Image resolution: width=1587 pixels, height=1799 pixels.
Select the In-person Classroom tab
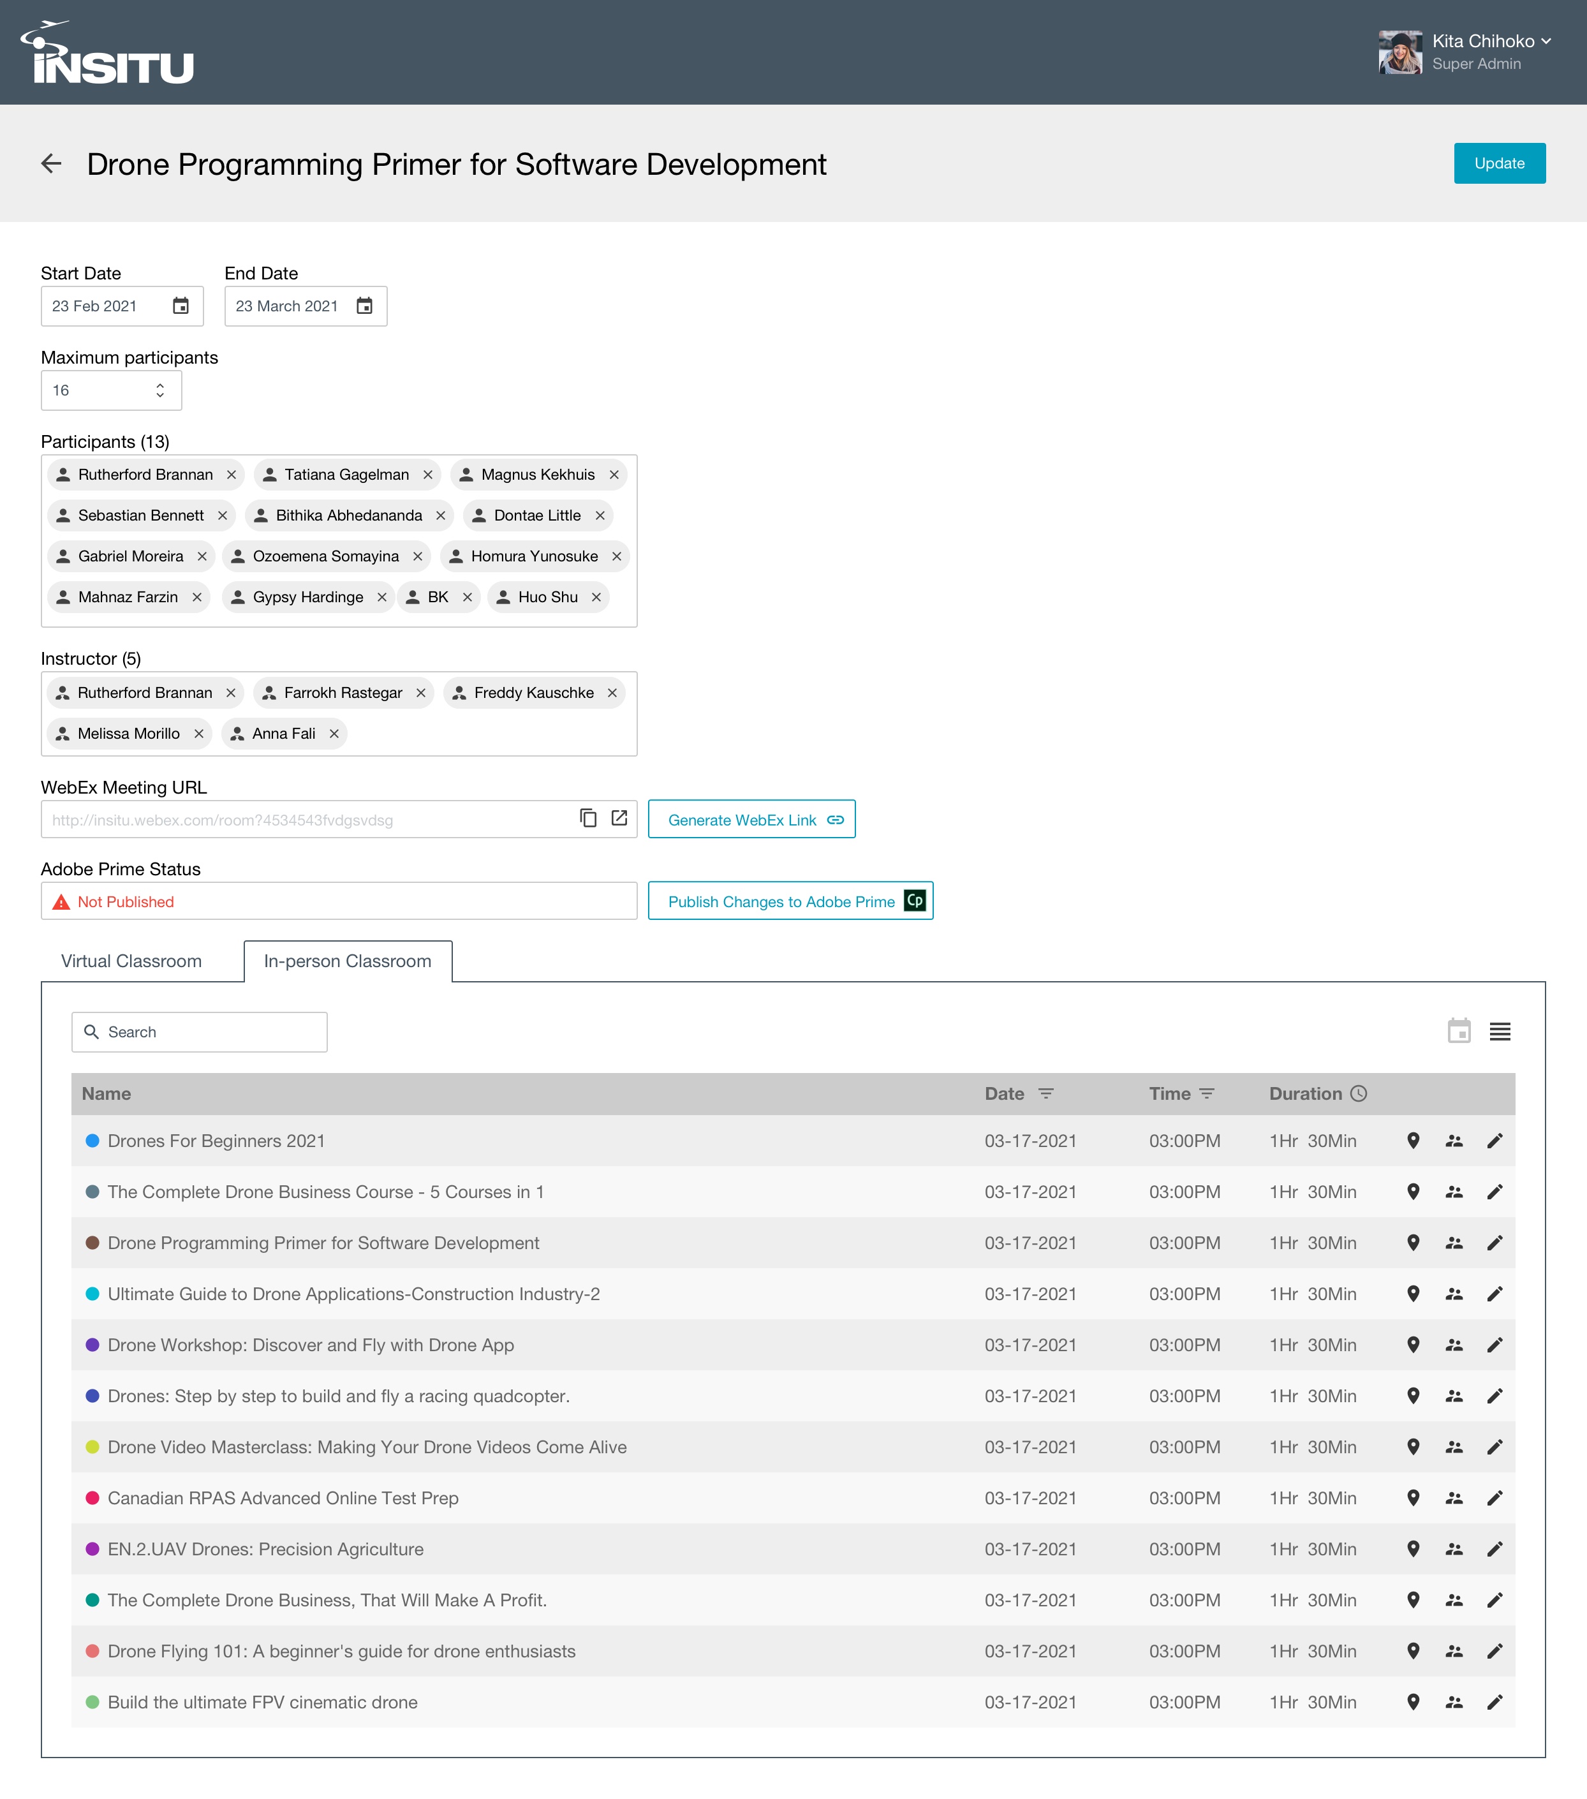(x=348, y=961)
